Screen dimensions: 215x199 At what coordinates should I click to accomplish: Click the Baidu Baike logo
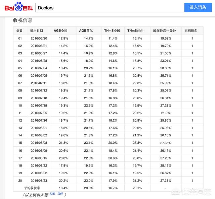(18, 7)
